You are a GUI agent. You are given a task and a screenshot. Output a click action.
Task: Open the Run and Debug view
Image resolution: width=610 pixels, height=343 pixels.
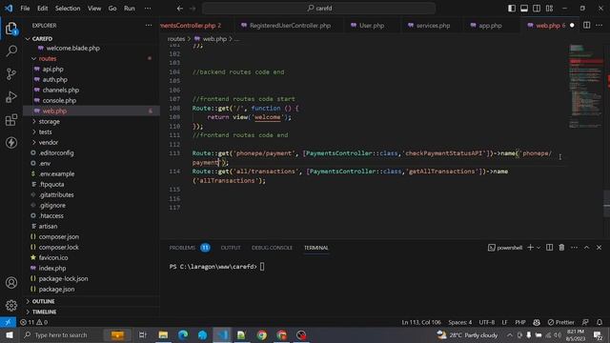point(11,97)
